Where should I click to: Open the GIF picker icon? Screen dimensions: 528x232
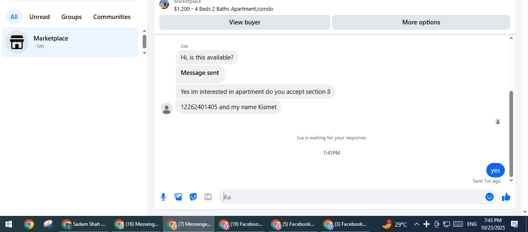coord(208,197)
